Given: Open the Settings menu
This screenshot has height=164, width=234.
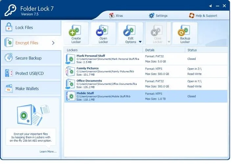Looking at the screenshot, I should [x=158, y=15].
